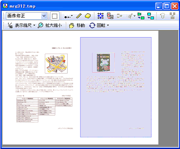The width and height of the screenshot is (180, 149).
Task: Toggle the rectangular selection tool
Action: coord(55,16)
